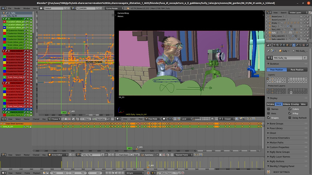Hide BezierCurve object in outliner via eye icon
The image size is (312, 175).
[x=301, y=16]
